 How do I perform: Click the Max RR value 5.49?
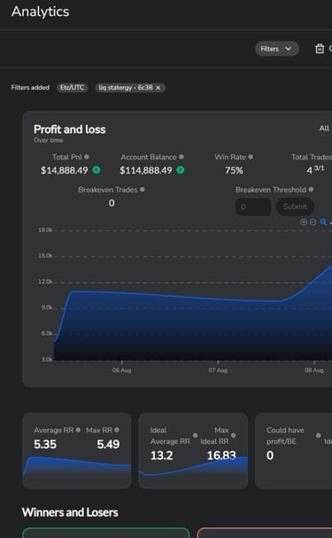tap(108, 444)
